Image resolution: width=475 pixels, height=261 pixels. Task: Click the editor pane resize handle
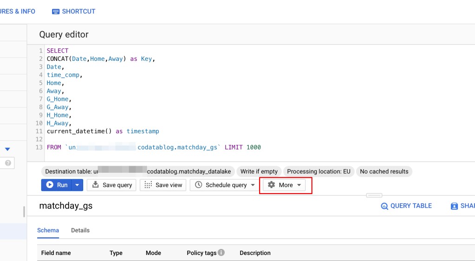click(x=374, y=195)
